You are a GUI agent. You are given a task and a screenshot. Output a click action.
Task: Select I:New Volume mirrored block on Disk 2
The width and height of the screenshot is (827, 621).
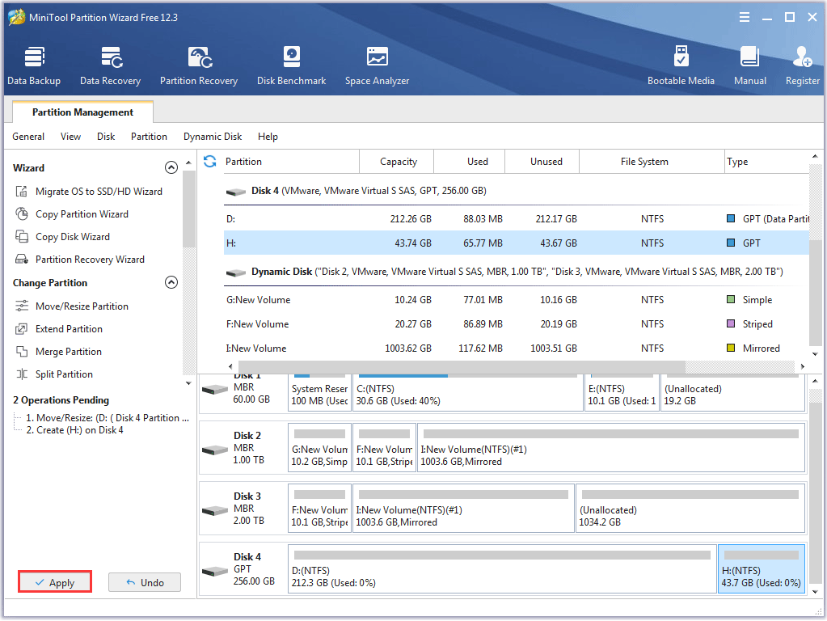coord(611,447)
